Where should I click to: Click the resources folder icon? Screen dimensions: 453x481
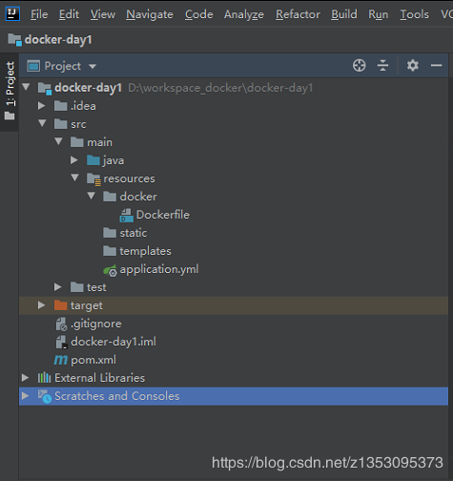click(x=94, y=179)
